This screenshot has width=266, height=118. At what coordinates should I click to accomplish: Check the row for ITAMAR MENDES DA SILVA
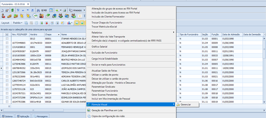pos(7,39)
